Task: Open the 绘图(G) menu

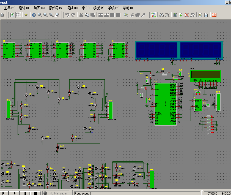Action: click(39, 8)
